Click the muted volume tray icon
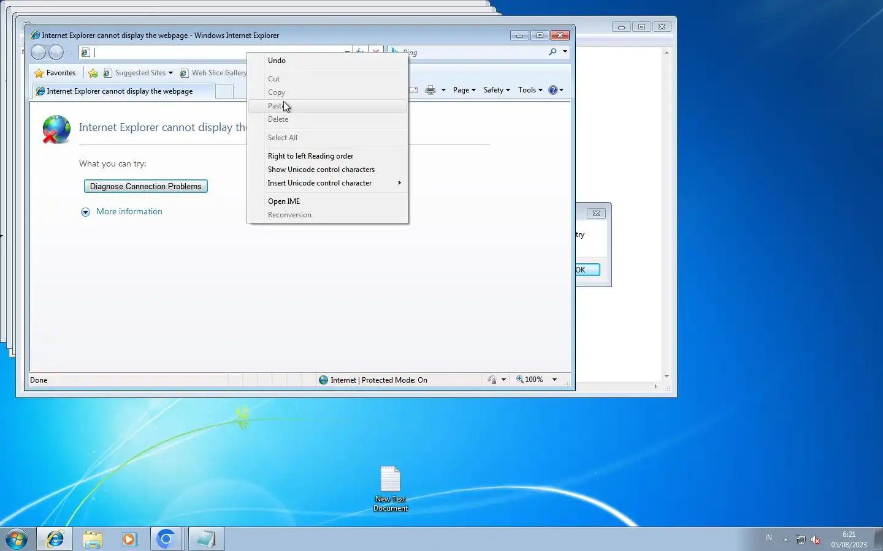This screenshot has width=883, height=551. (x=816, y=539)
